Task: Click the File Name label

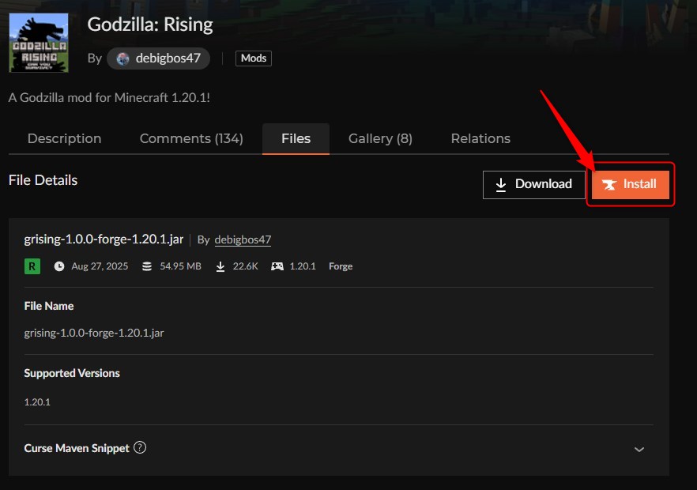Action: (49, 306)
